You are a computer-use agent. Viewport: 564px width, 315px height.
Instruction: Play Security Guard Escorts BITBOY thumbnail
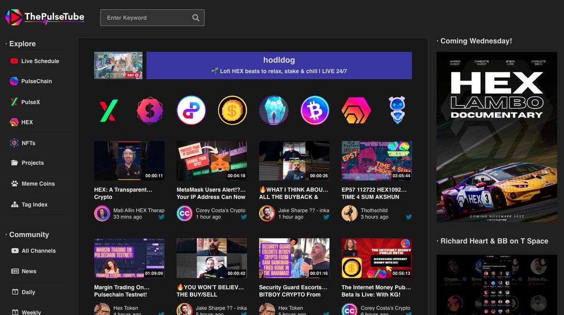294,258
